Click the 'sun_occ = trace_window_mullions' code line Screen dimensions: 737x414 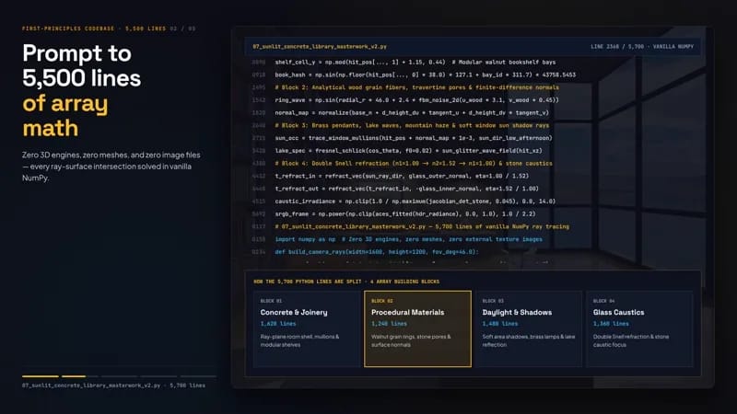point(413,138)
